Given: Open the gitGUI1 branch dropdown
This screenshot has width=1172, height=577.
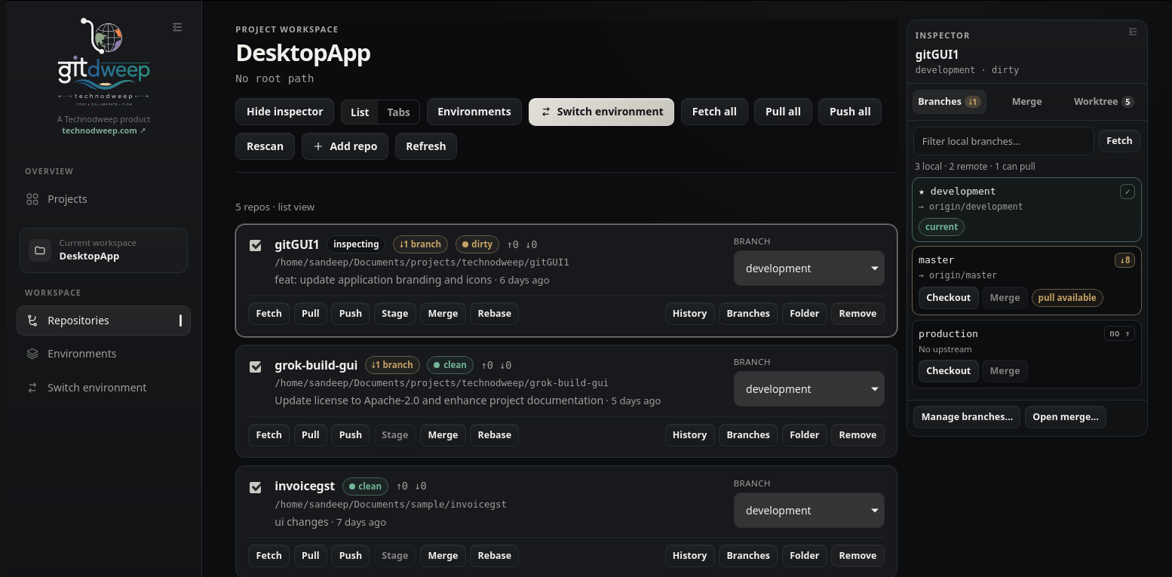Looking at the screenshot, I should 809,269.
